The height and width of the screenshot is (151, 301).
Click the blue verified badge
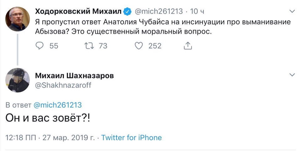127,12
